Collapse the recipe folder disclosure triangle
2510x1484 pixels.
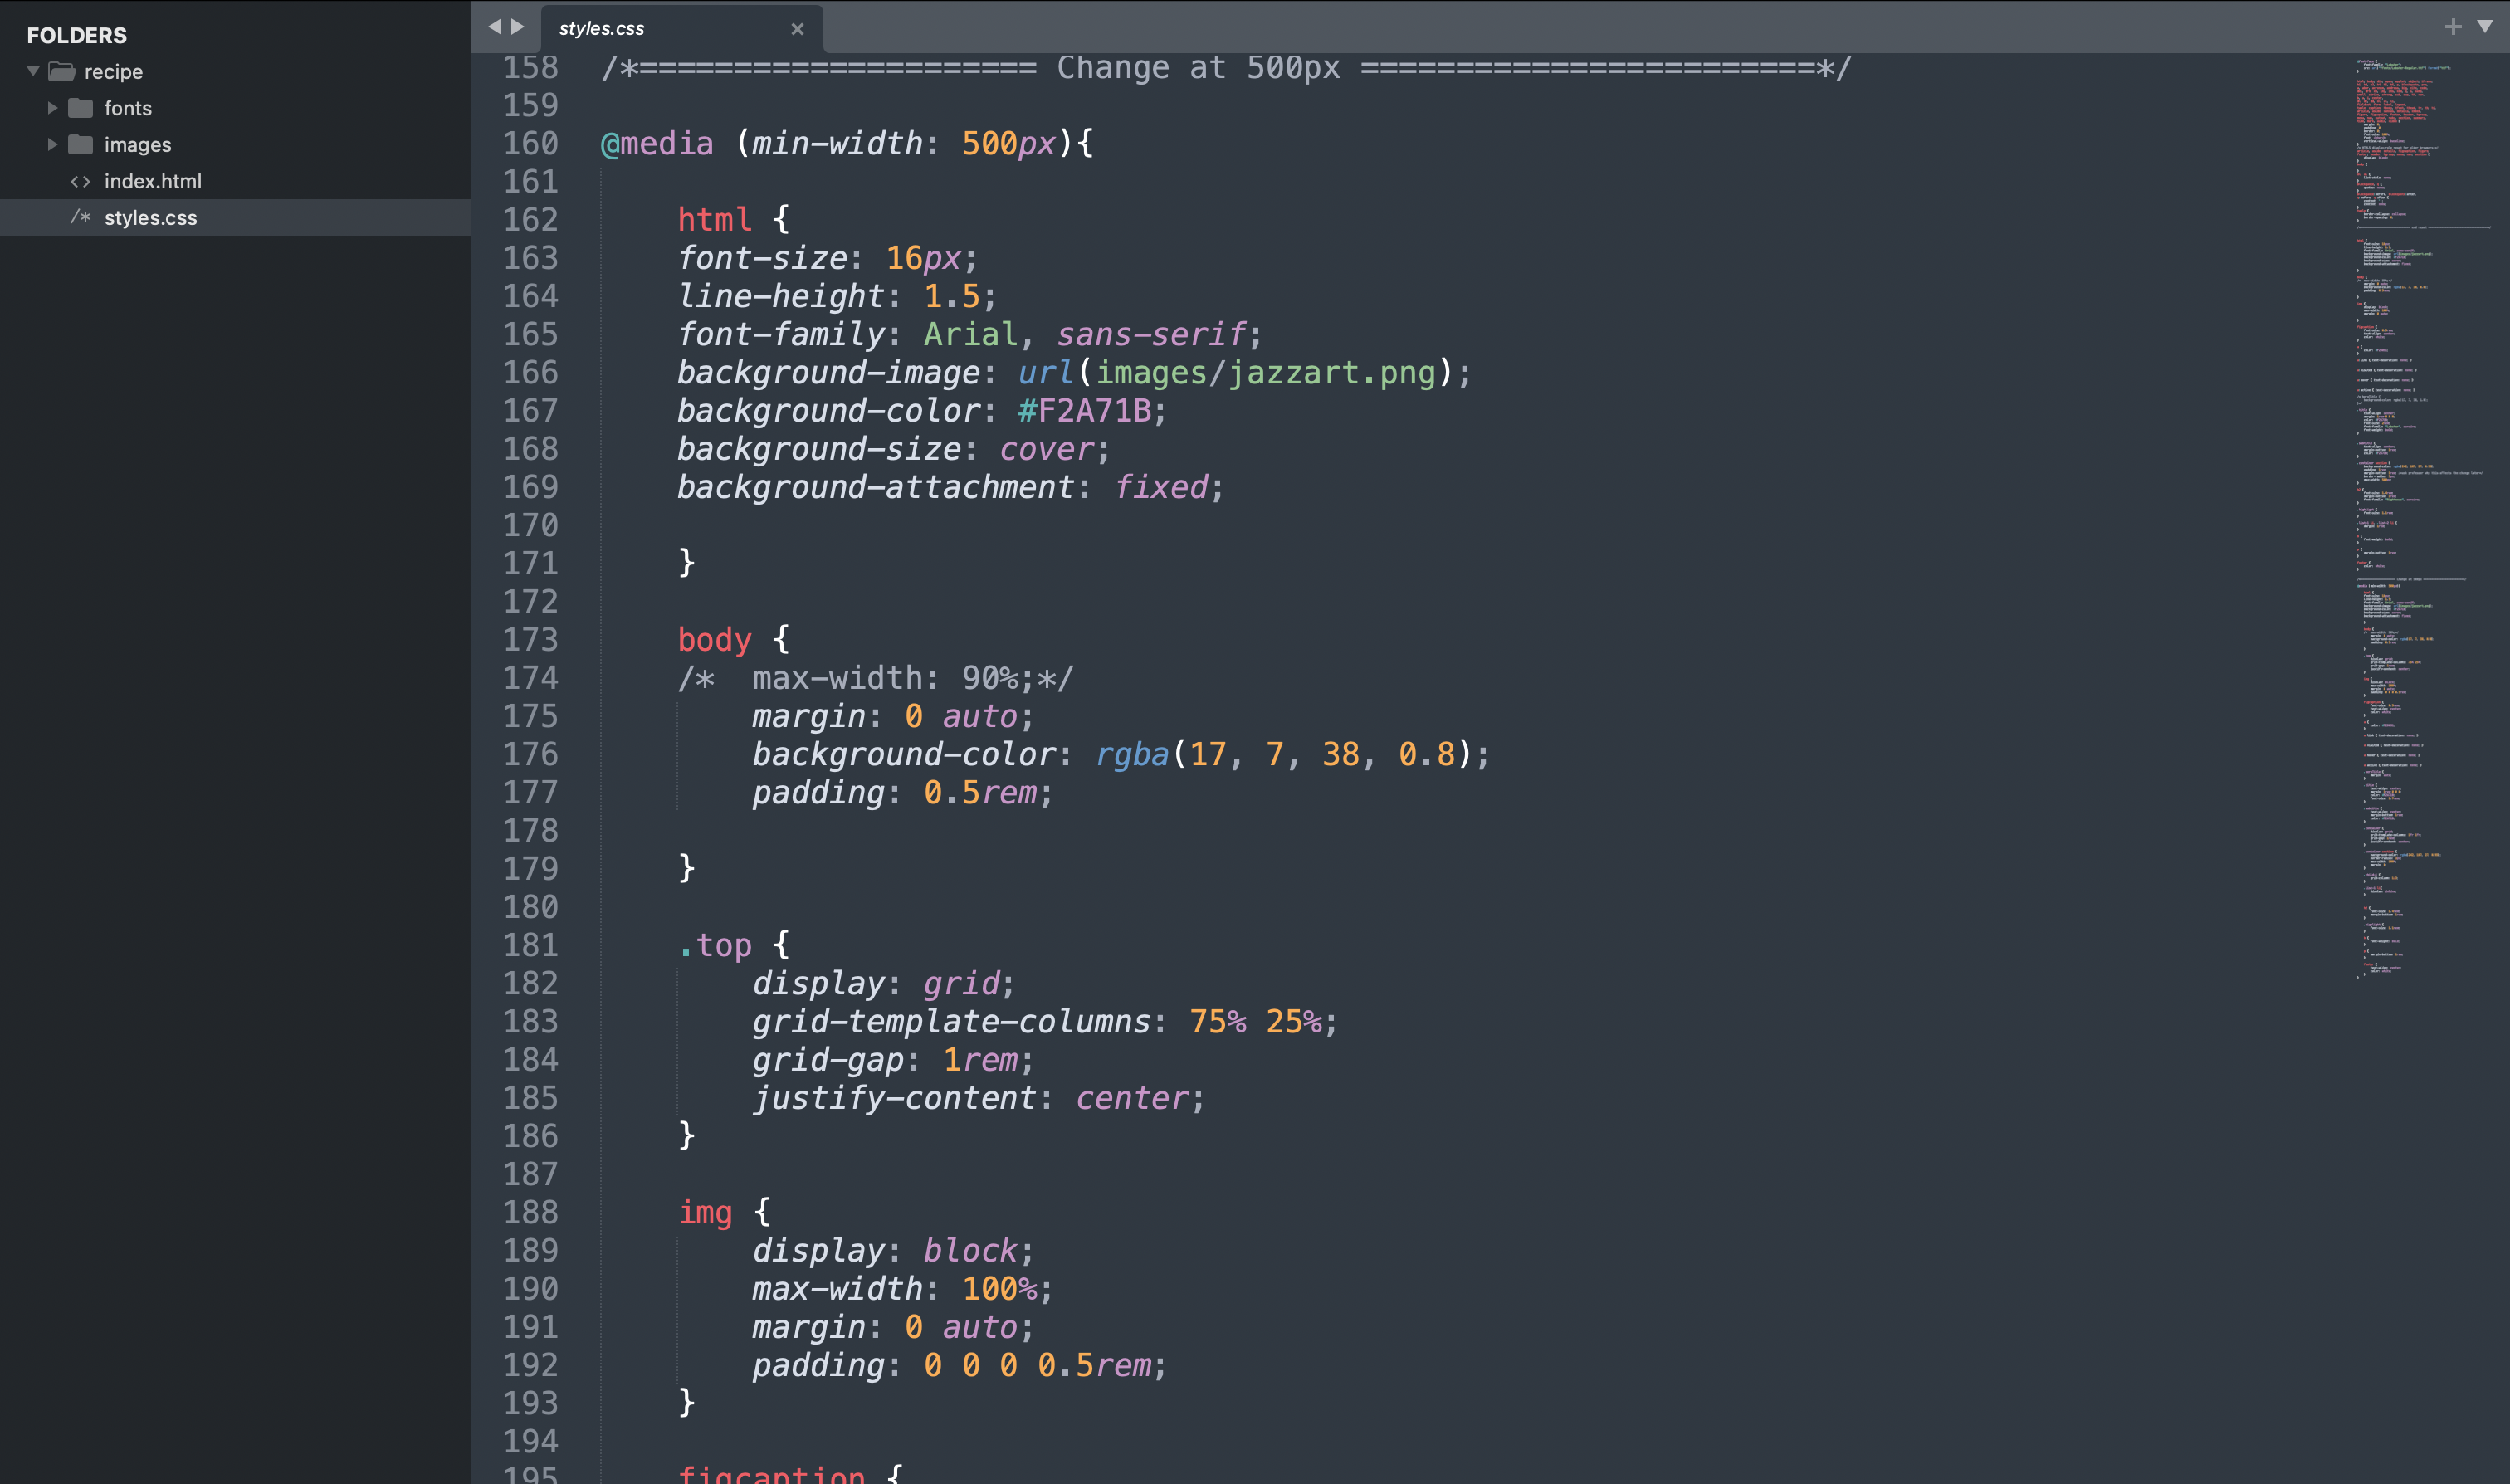[33, 71]
